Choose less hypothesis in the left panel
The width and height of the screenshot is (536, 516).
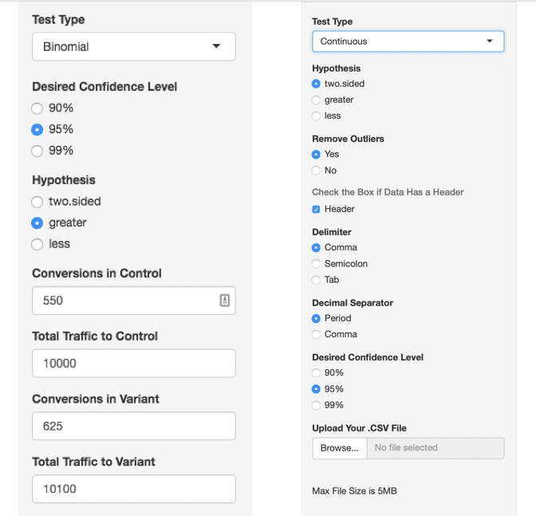pos(37,244)
